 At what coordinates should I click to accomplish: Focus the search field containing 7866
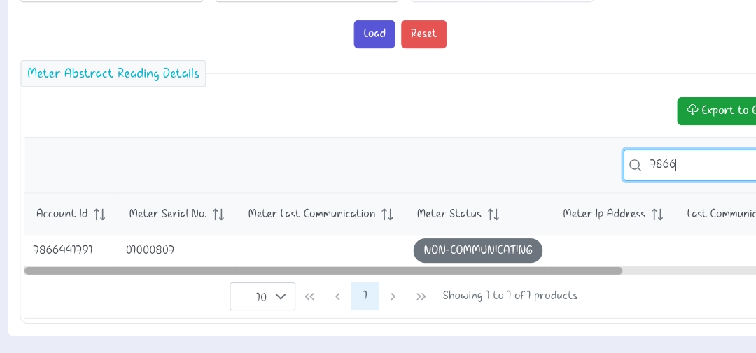[x=700, y=165]
